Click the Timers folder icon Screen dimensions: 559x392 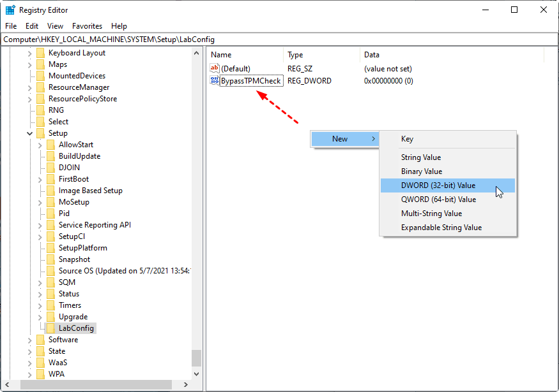point(51,305)
